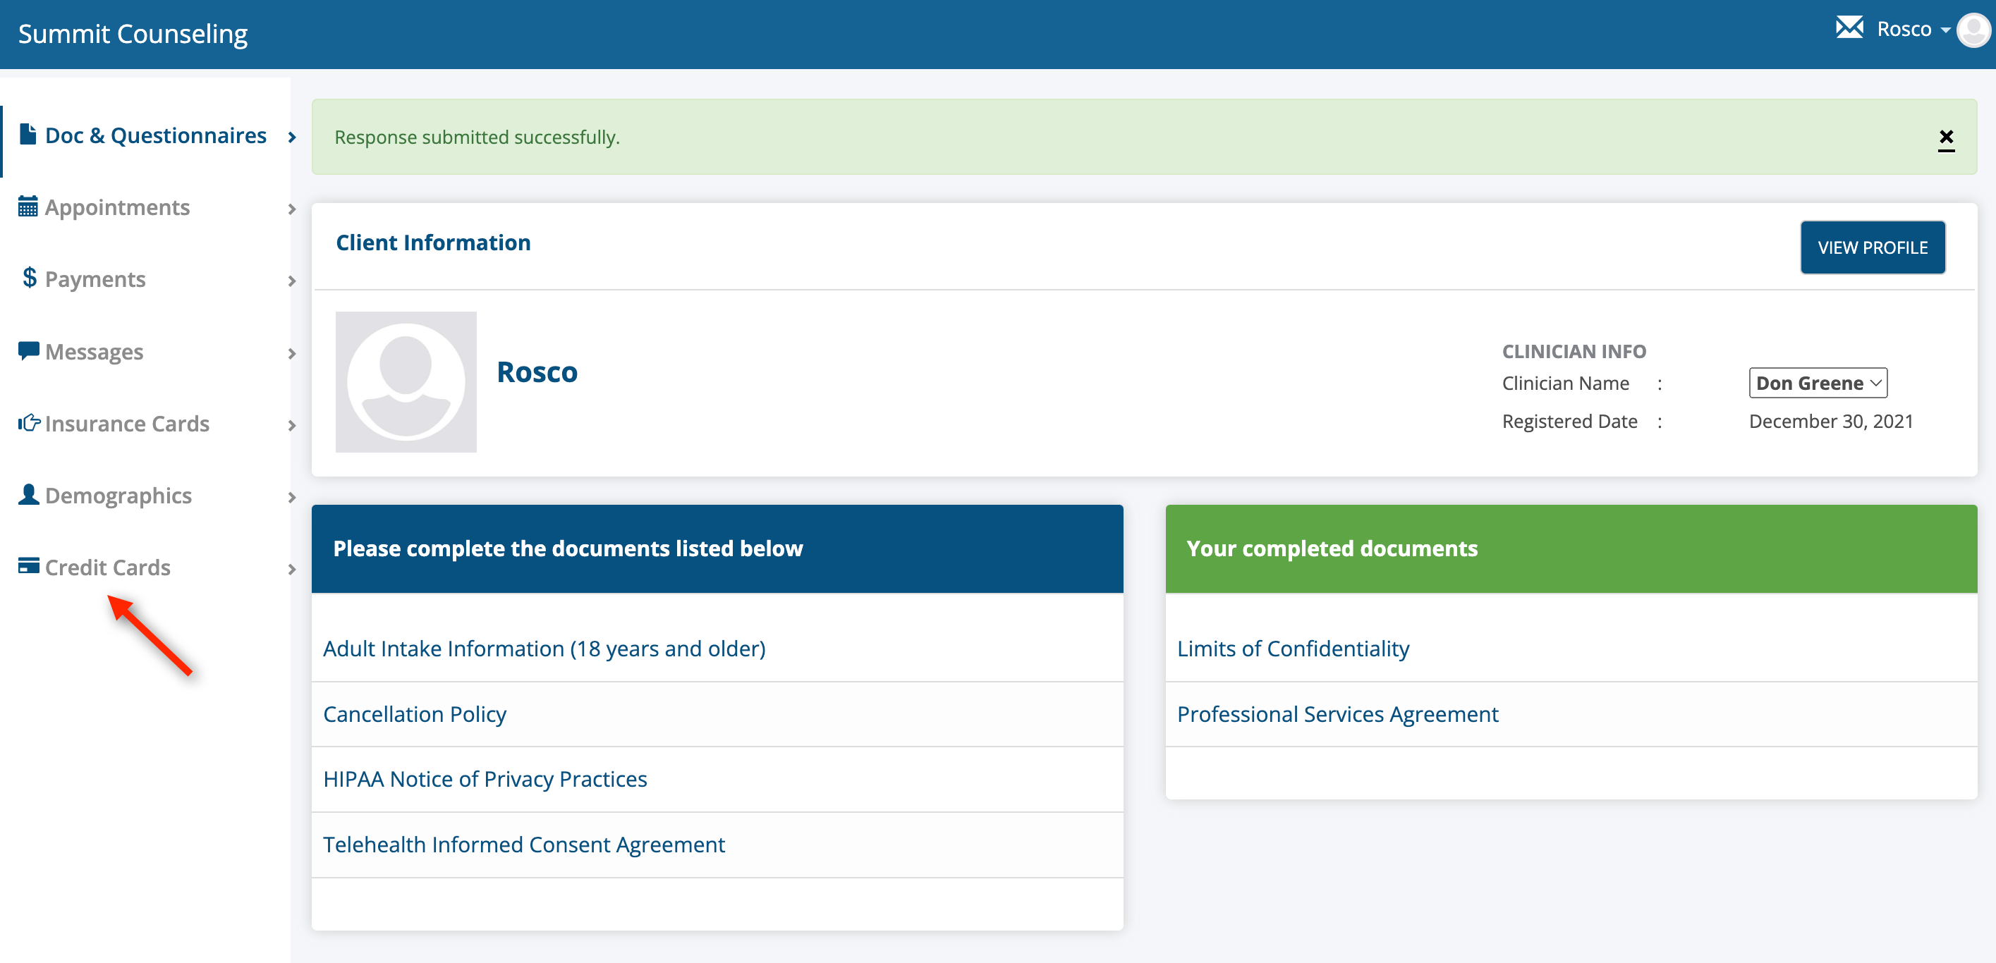Viewport: 1996px width, 963px height.
Task: Open the Don Greene clinician dropdown
Action: click(1817, 383)
